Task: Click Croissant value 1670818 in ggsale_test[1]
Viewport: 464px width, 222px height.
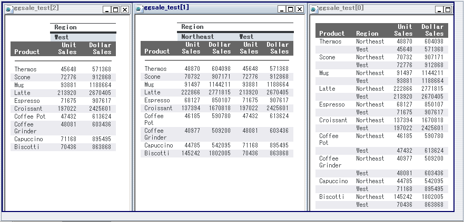Action: [x=220, y=108]
